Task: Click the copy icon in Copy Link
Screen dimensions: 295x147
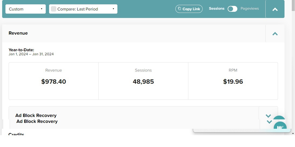Action: [x=179, y=9]
